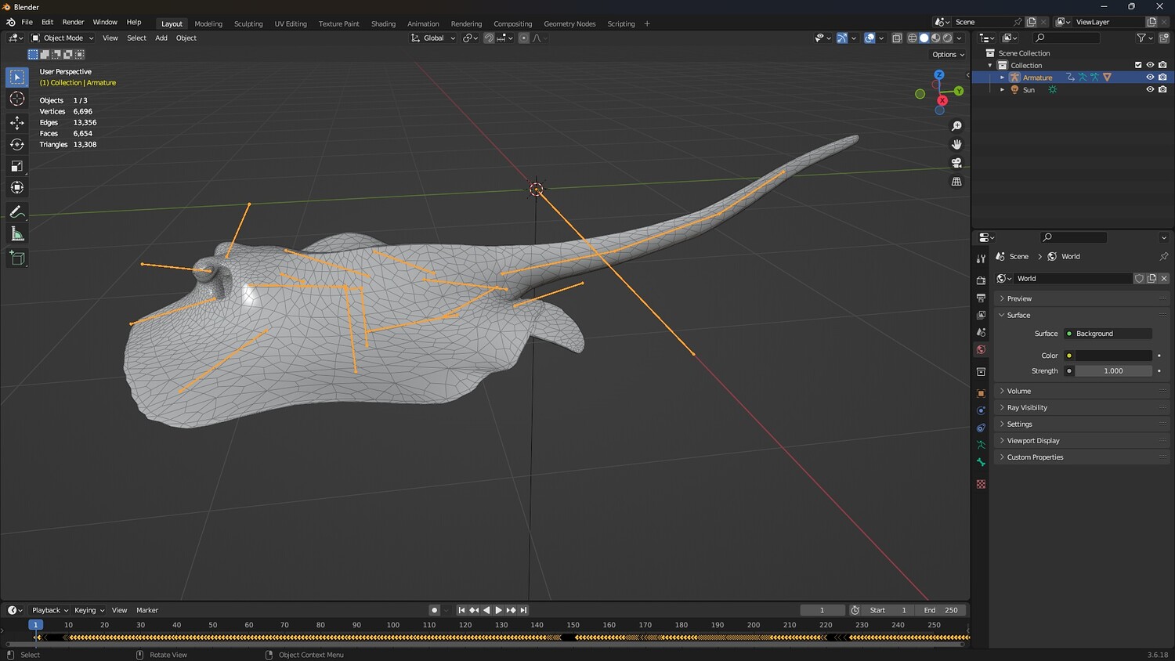
Task: Switch to the Sculpting workspace tab
Action: point(248,23)
